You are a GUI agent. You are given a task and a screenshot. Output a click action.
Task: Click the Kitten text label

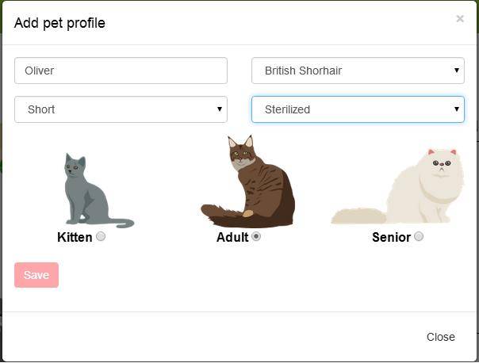point(75,237)
